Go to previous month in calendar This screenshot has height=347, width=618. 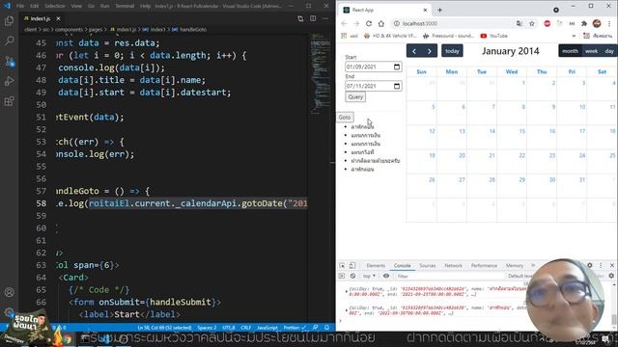[414, 51]
